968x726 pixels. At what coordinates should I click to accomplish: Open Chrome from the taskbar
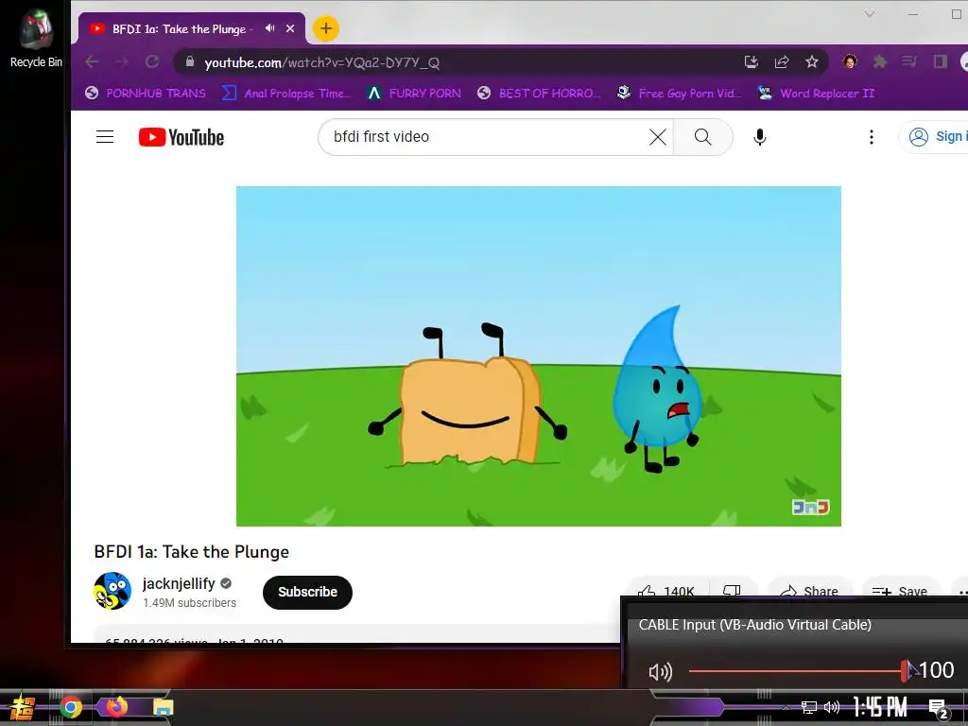[71, 707]
